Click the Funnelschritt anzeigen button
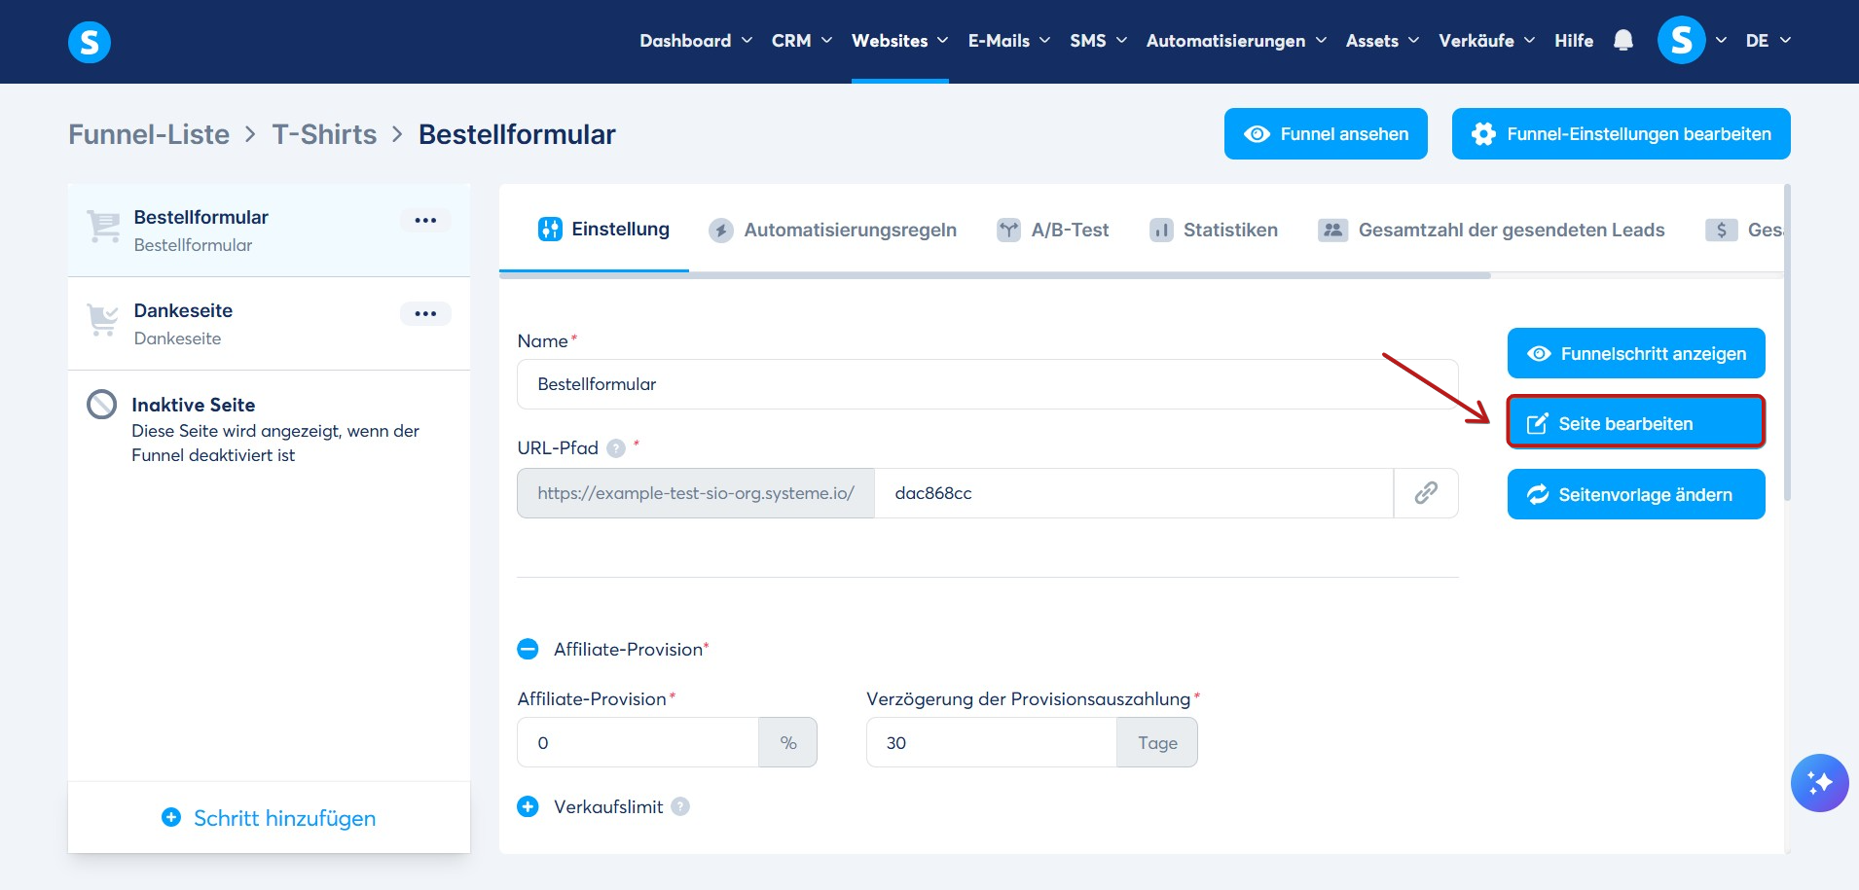1859x890 pixels. 1636,353
